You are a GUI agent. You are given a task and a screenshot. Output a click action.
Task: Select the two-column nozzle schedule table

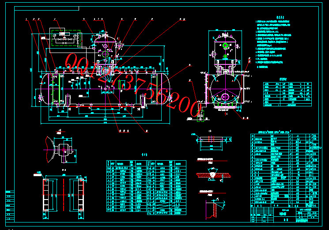point(147,188)
